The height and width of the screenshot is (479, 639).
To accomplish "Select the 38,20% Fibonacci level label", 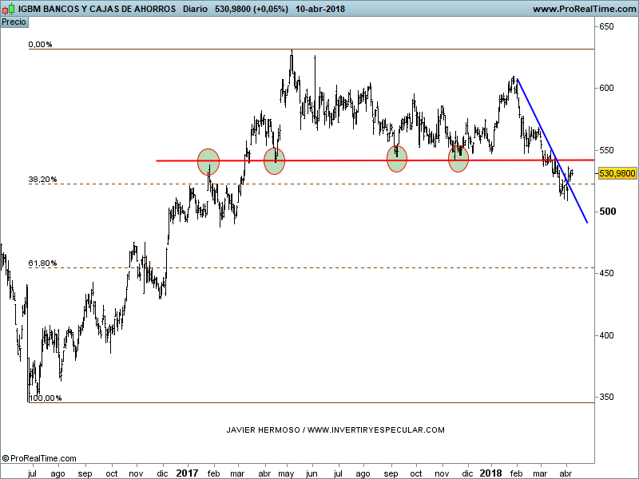I will [42, 180].
